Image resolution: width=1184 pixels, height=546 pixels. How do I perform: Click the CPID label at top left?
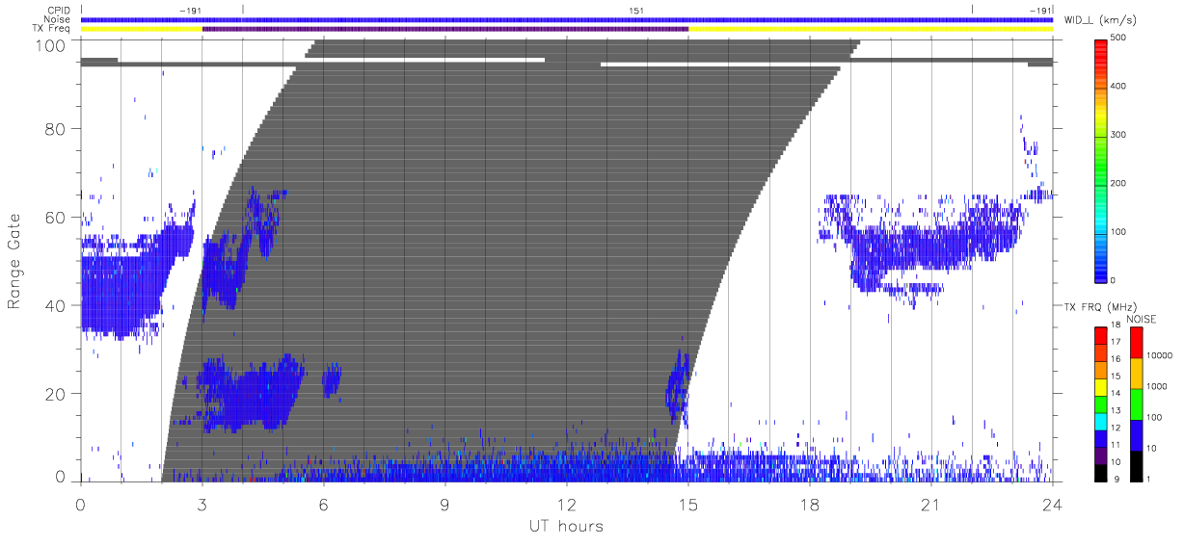(58, 11)
